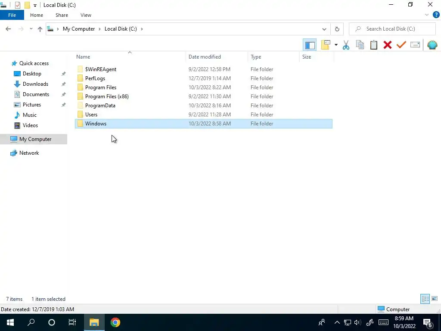The height and width of the screenshot is (331, 441).
Task: Open the Windows Start menu
Action: click(10, 322)
